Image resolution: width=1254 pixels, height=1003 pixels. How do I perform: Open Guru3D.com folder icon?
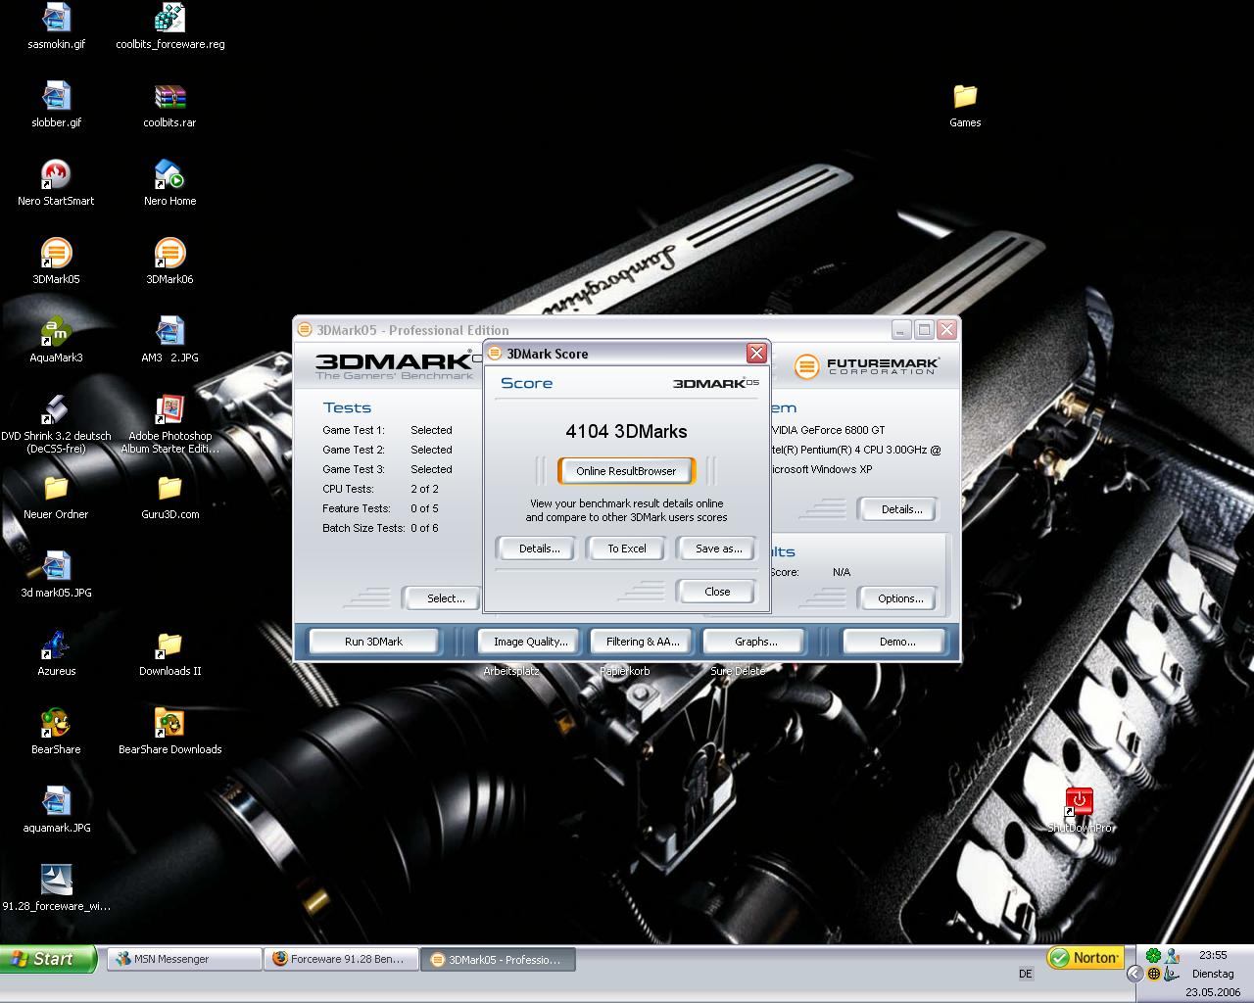(169, 497)
